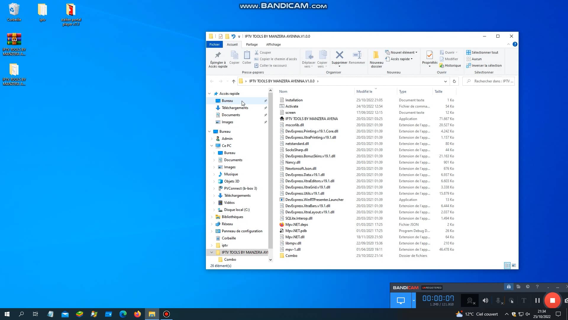Switch to the Affichage ribbon tab

tap(273, 44)
